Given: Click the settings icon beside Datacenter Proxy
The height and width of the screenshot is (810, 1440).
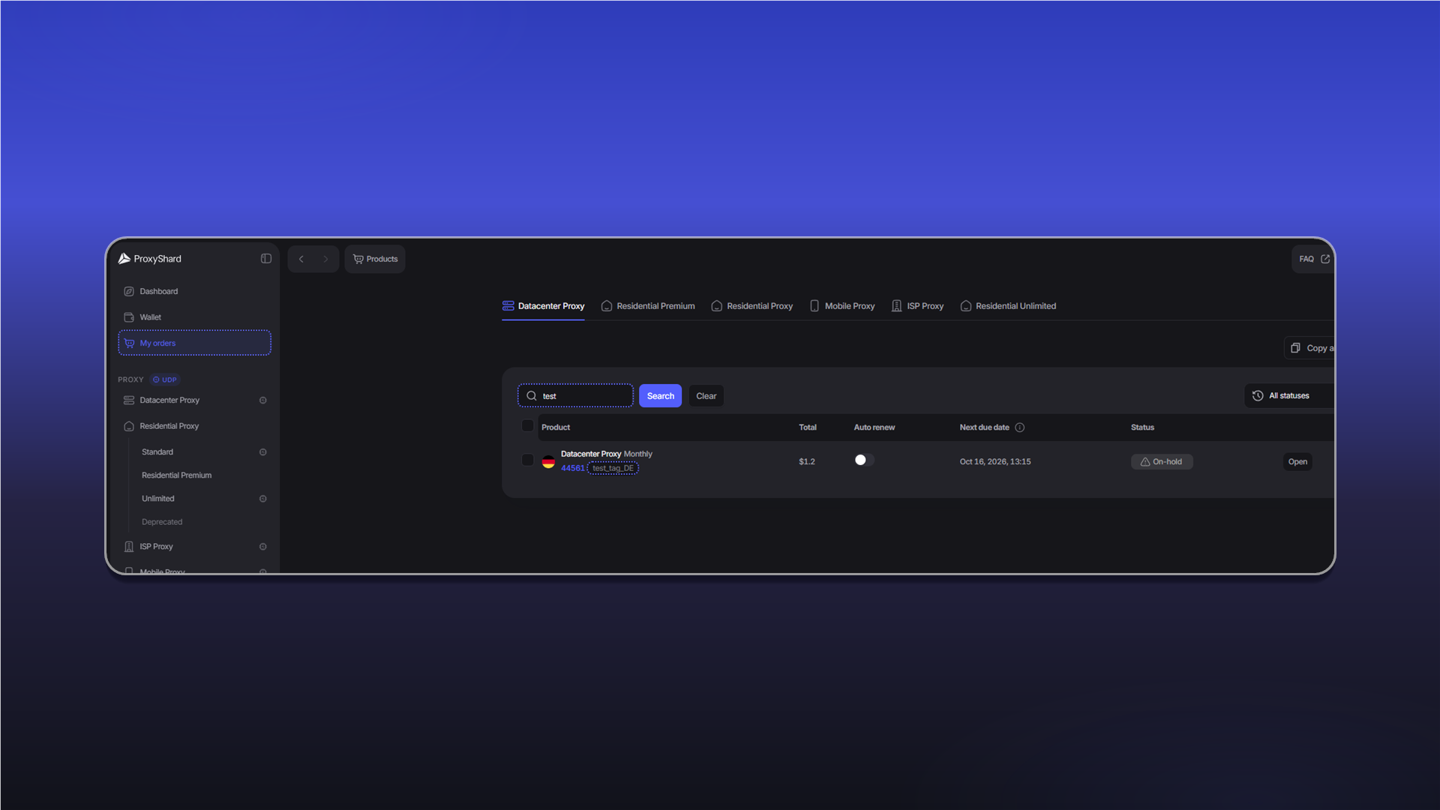Looking at the screenshot, I should tap(262, 400).
